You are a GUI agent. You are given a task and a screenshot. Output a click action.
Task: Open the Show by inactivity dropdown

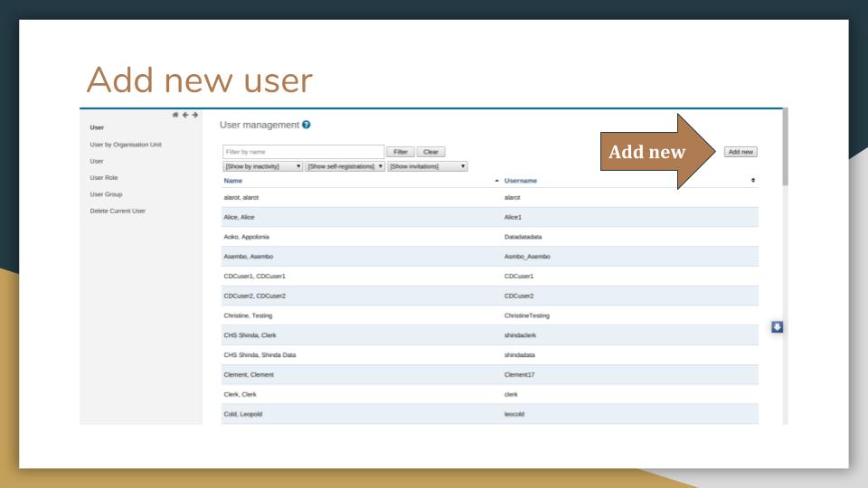[x=262, y=166]
